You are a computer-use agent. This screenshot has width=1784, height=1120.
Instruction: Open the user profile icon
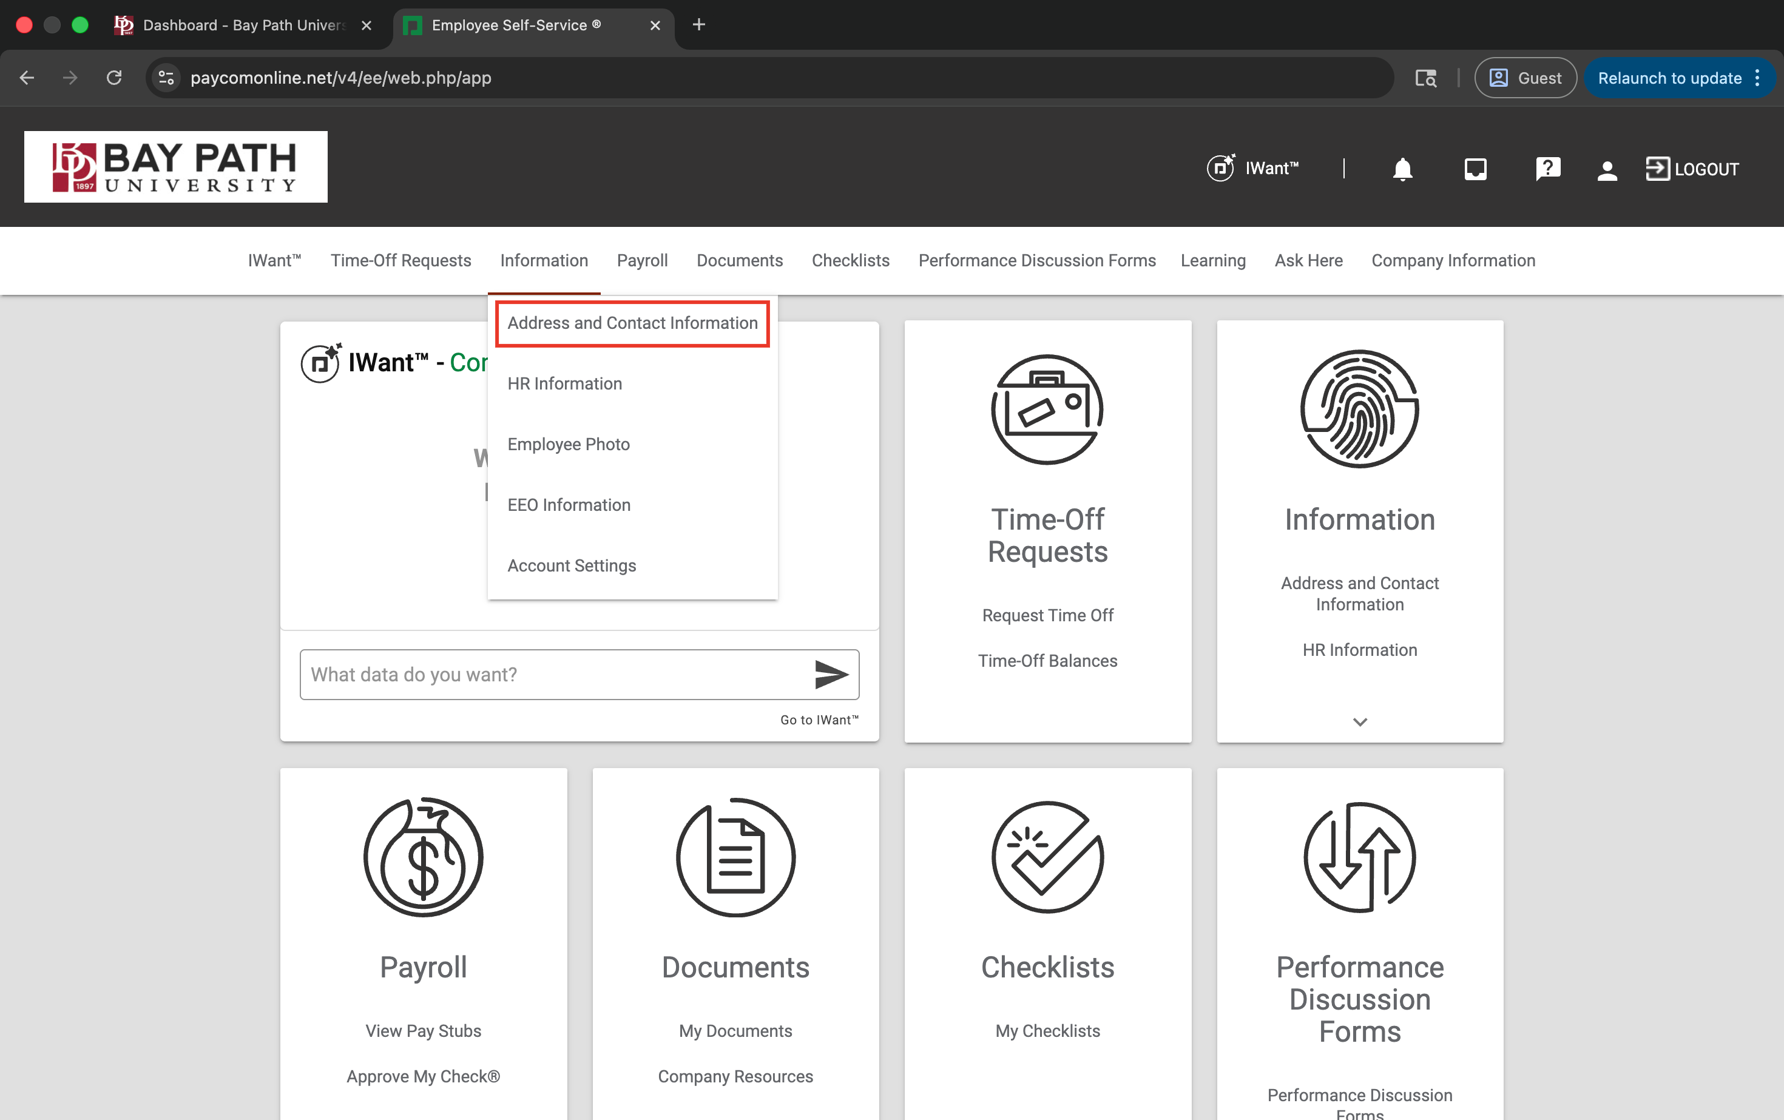click(1606, 170)
